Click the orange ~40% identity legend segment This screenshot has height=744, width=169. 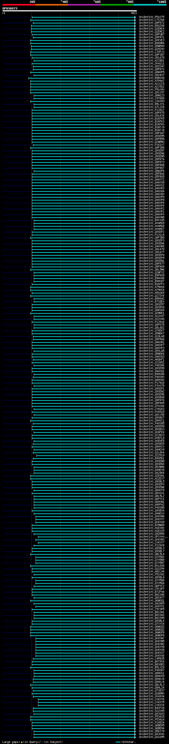[52, 5]
